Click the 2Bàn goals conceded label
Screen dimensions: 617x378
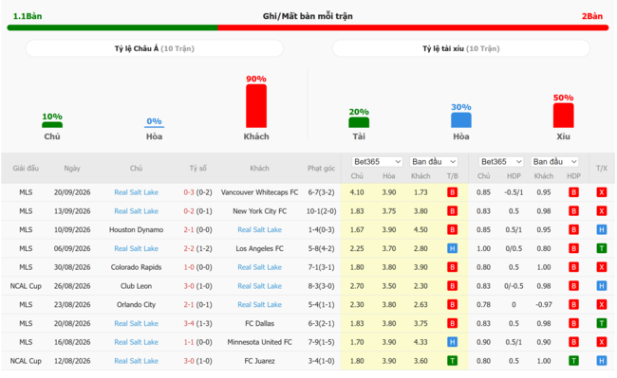(591, 16)
